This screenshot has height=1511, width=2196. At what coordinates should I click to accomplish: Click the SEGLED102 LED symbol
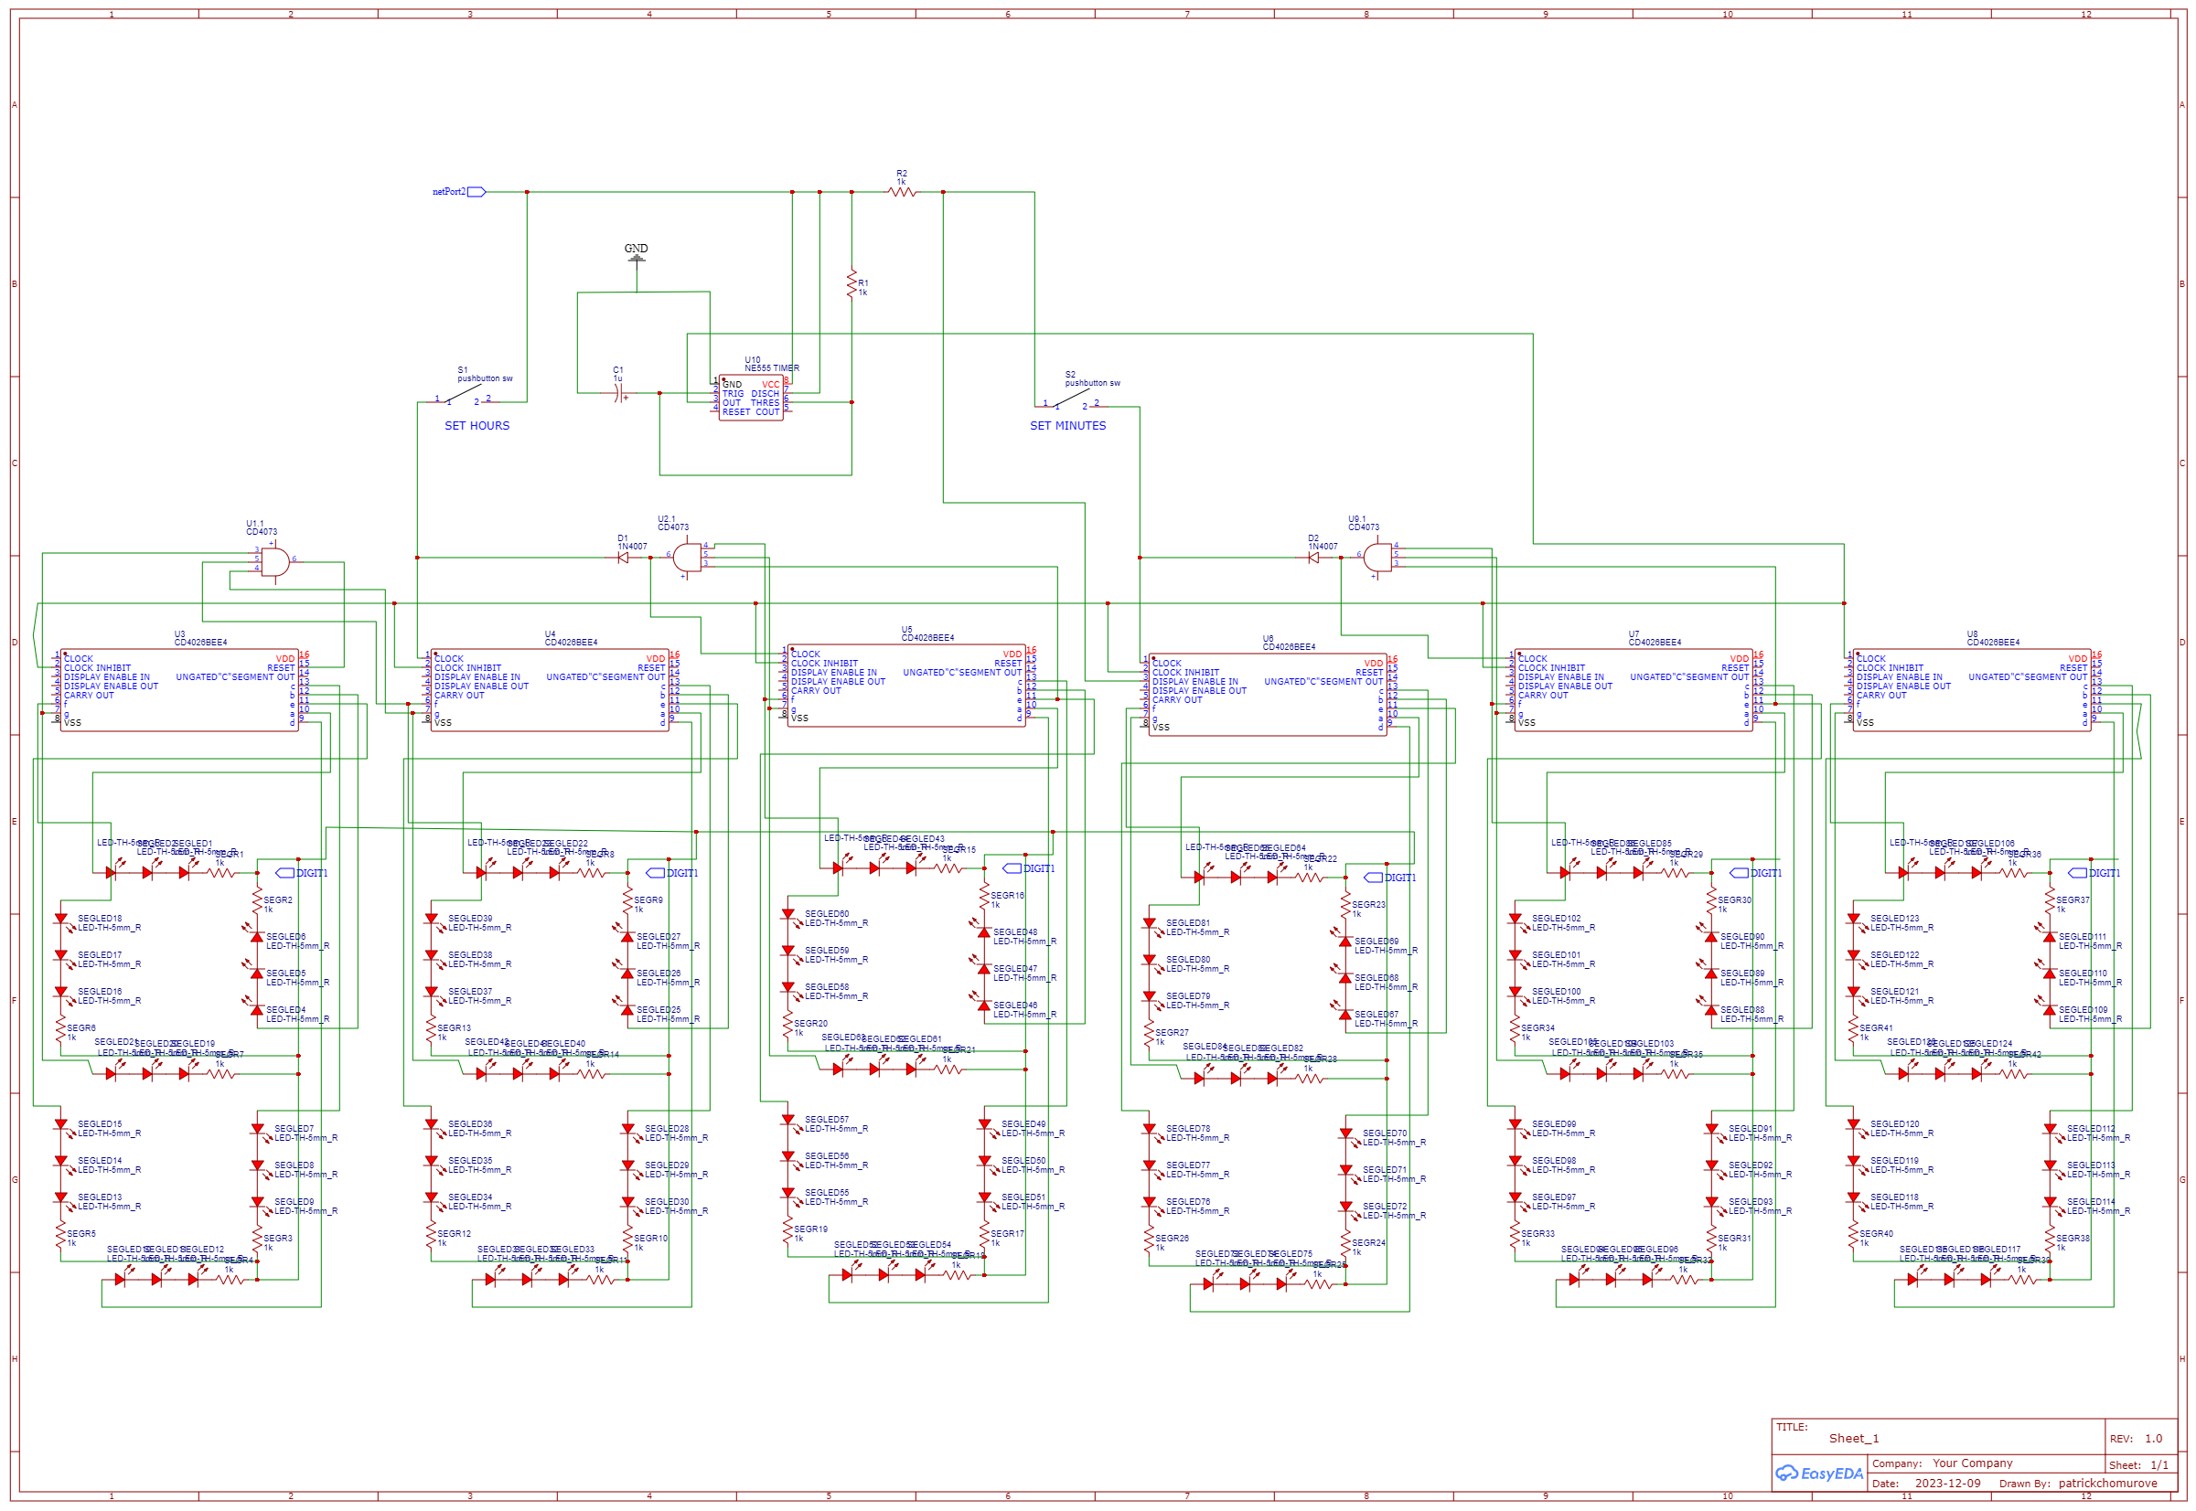point(1515,920)
